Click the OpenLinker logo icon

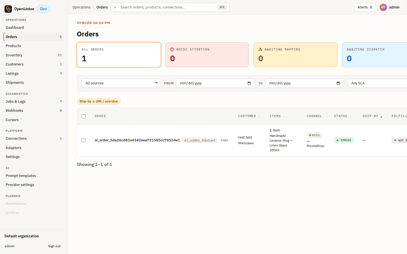8,9
